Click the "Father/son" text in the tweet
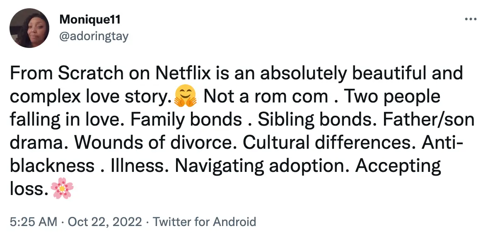 point(428,120)
